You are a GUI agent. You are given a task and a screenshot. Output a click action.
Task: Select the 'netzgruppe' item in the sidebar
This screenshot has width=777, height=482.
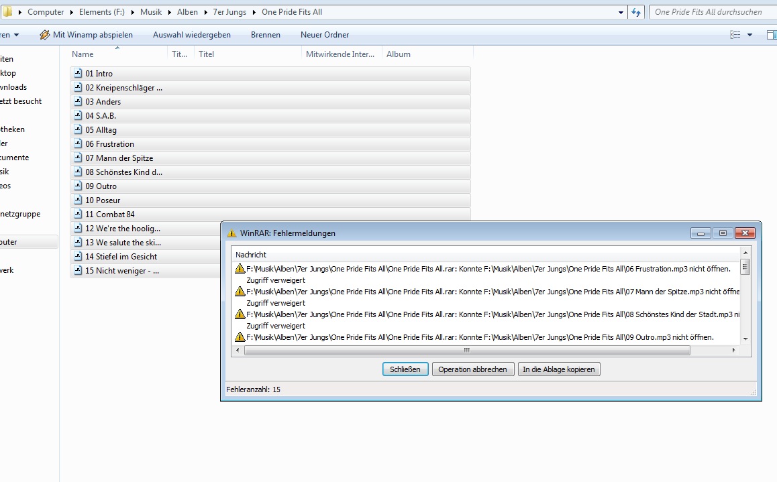[20, 214]
